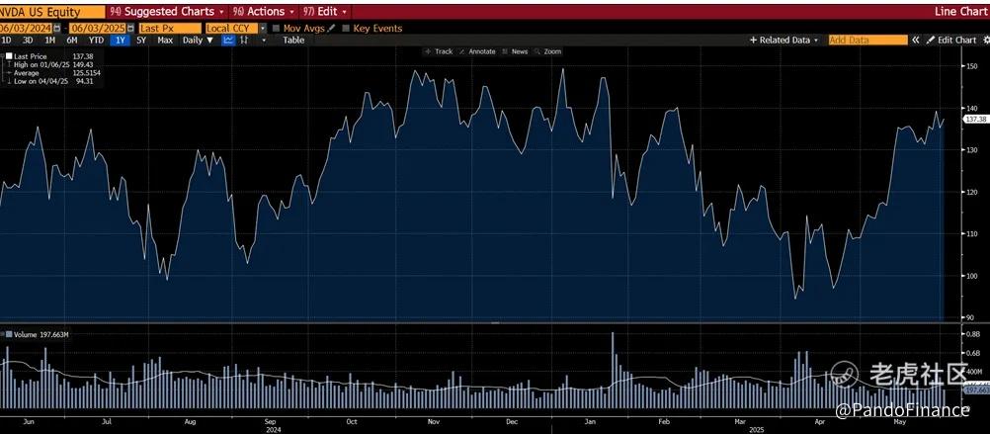This screenshot has width=990, height=434.
Task: Click the Volume 197.663M label
Action: pyautogui.click(x=41, y=335)
